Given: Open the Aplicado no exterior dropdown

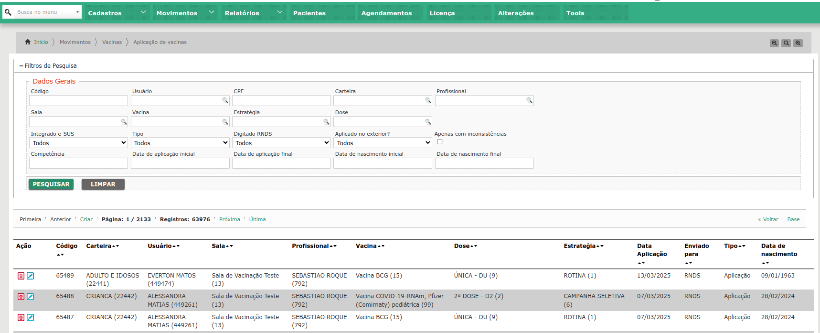Looking at the screenshot, I should (383, 143).
